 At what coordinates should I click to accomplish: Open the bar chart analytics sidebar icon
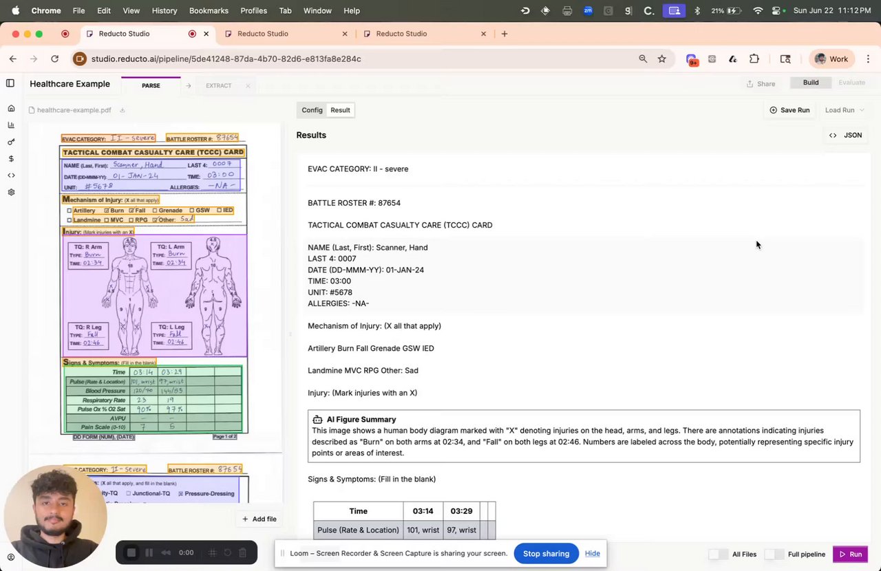click(11, 125)
